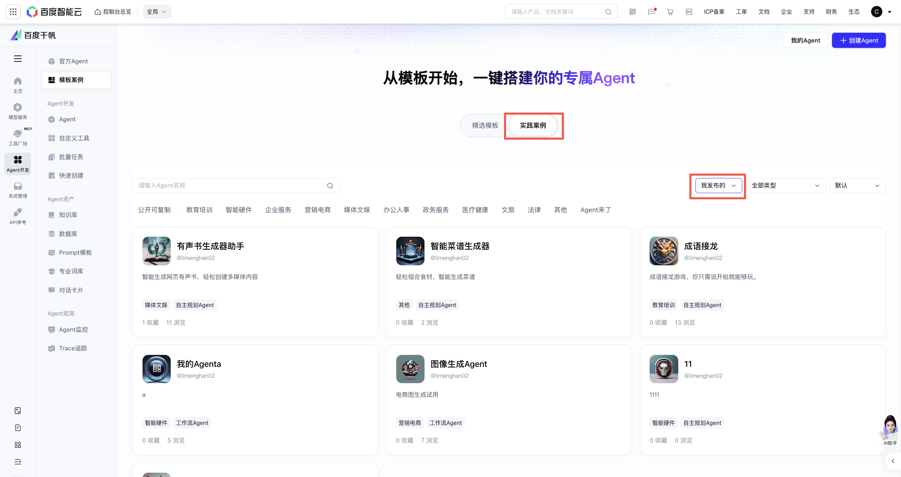Select the 教育培训 category filter

(199, 210)
